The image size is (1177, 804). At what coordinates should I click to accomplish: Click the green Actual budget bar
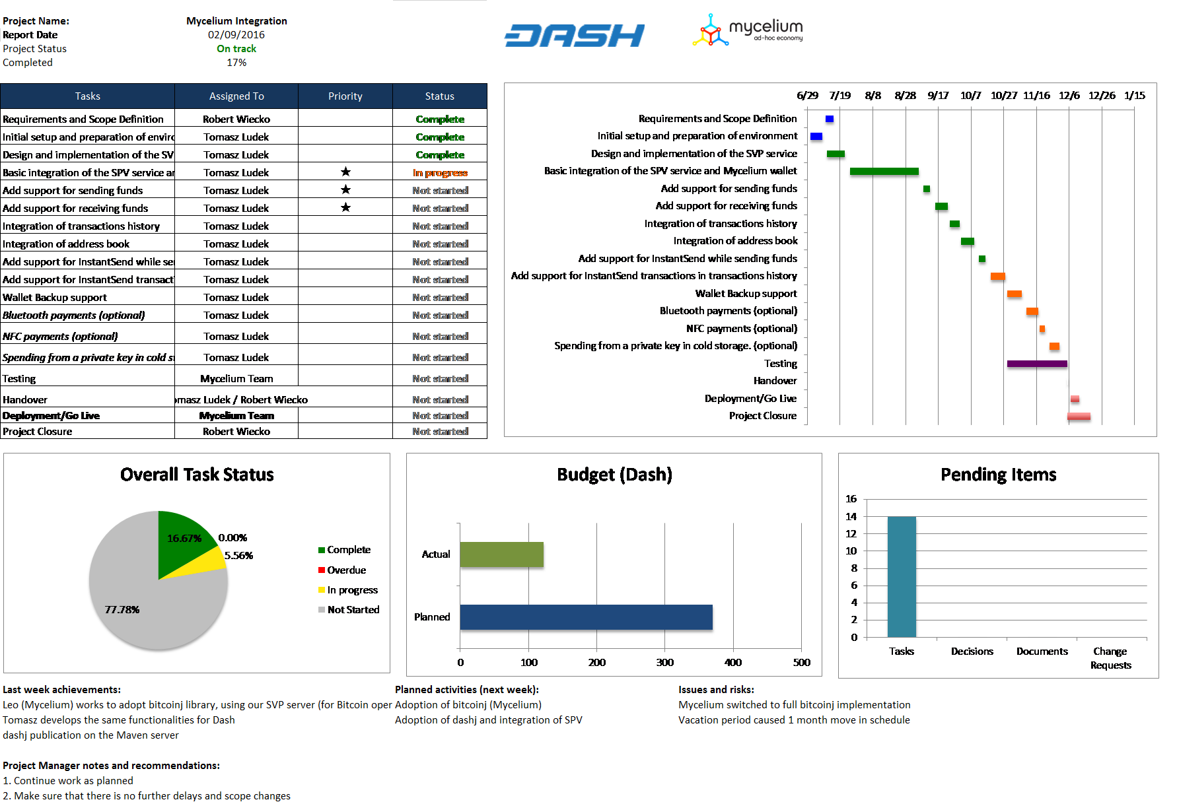pyautogui.click(x=502, y=554)
